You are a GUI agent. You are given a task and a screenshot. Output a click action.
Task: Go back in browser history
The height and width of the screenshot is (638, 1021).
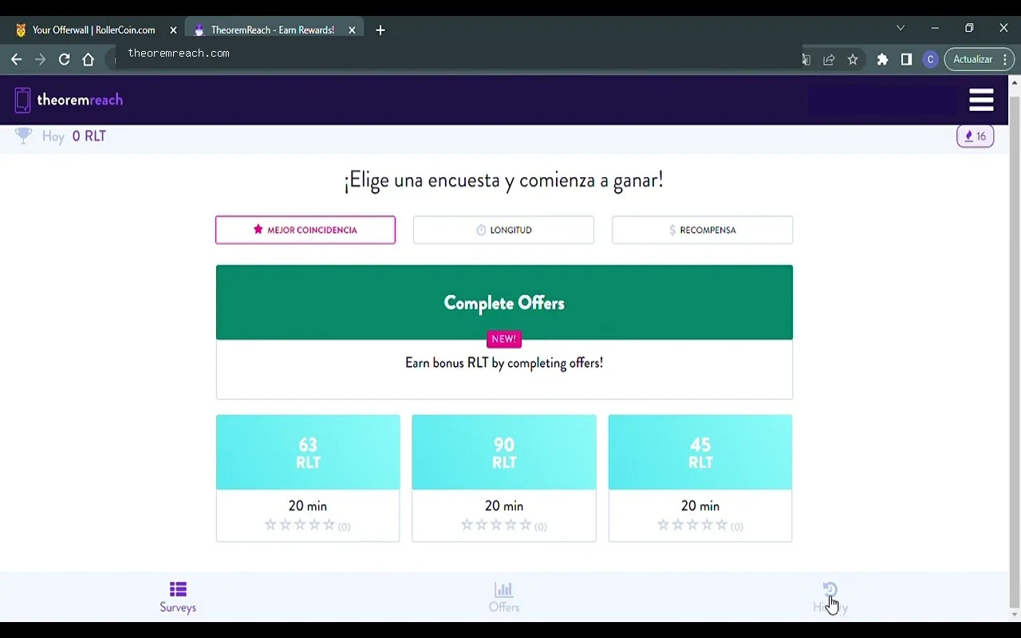(x=16, y=59)
